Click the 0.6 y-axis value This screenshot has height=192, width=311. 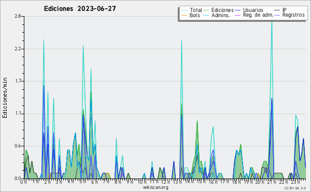[x=18, y=146]
